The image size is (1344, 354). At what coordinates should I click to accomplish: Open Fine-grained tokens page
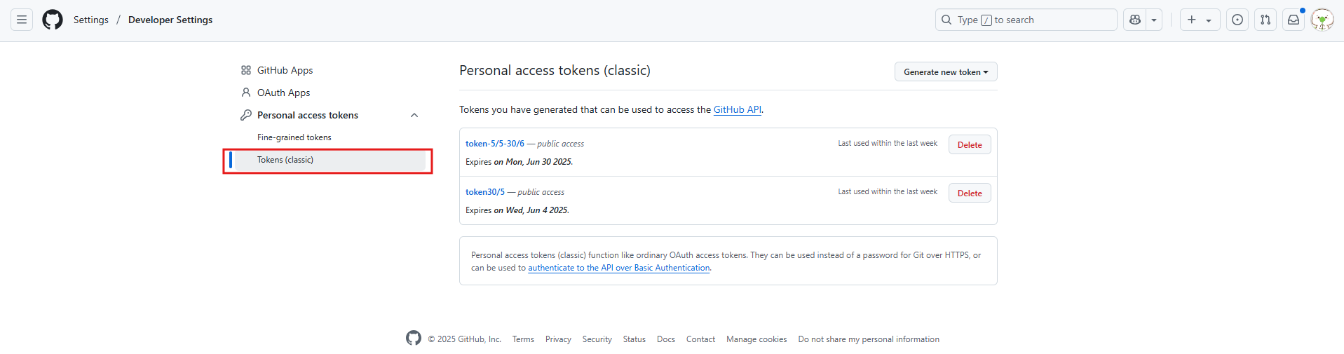(294, 137)
